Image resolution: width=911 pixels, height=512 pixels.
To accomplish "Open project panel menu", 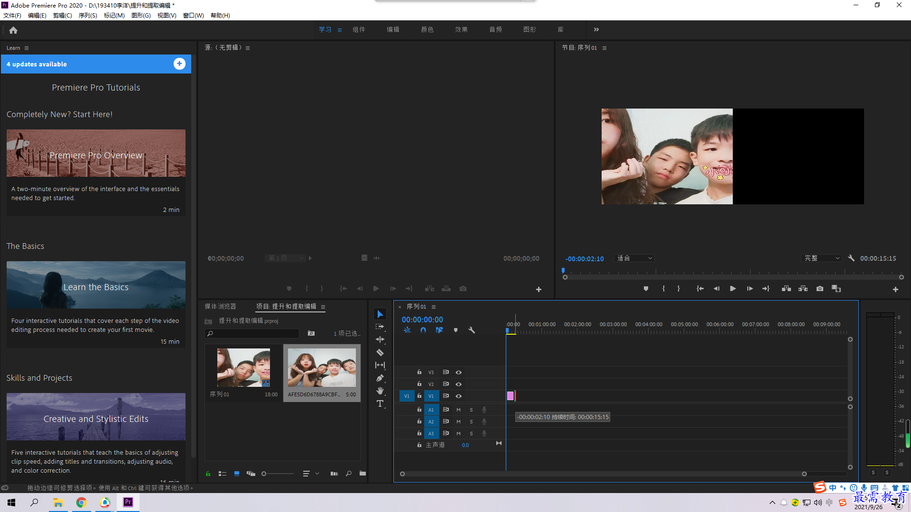I will (x=323, y=307).
